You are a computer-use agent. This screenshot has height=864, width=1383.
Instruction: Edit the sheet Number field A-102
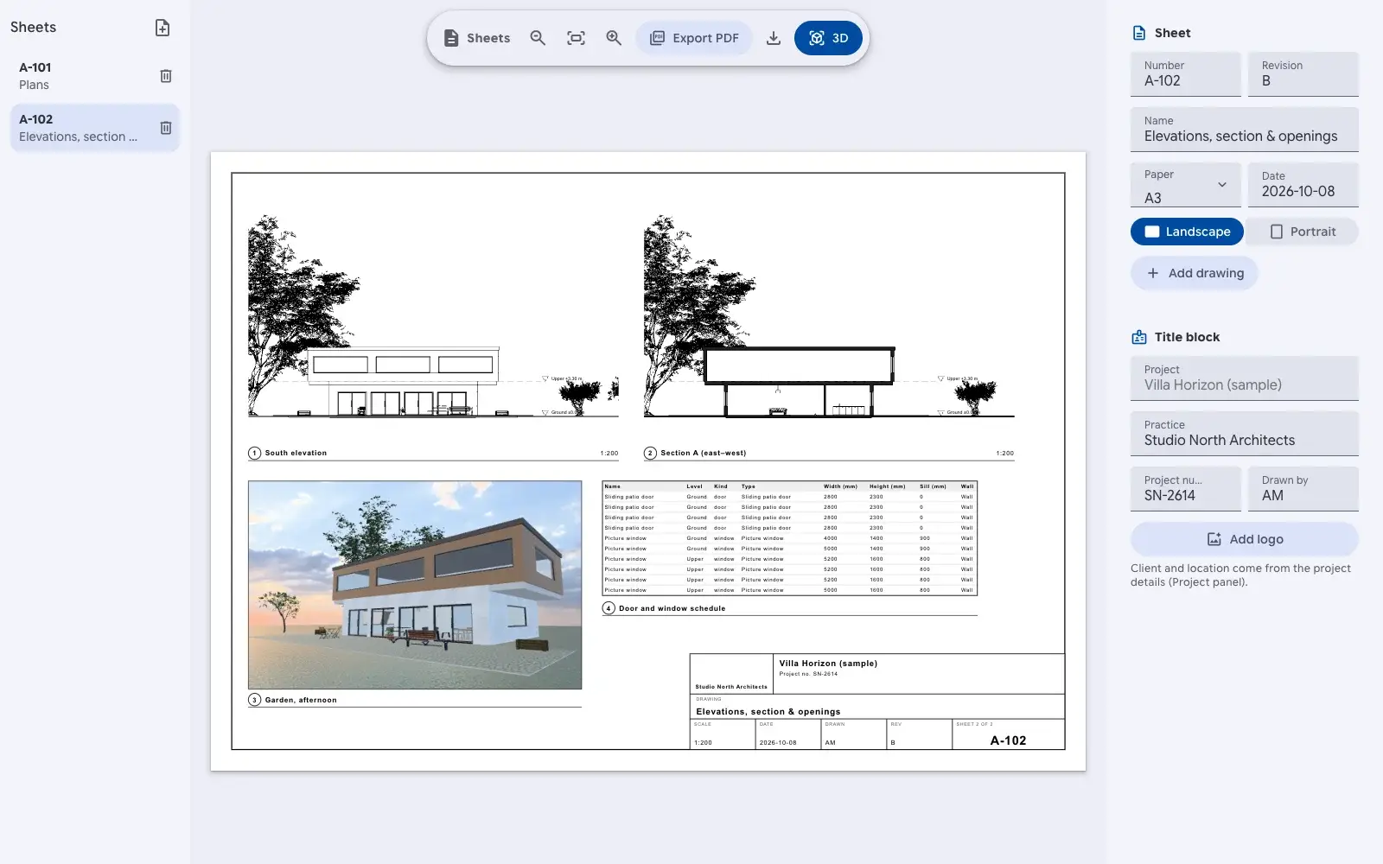coord(1186,74)
